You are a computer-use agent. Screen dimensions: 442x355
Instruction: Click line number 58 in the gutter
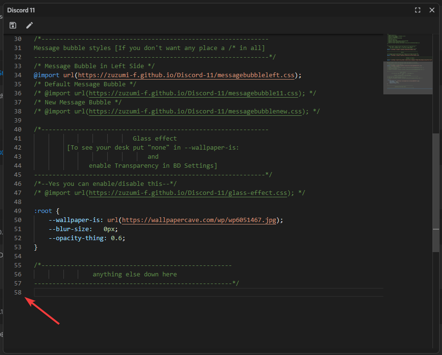(18, 293)
